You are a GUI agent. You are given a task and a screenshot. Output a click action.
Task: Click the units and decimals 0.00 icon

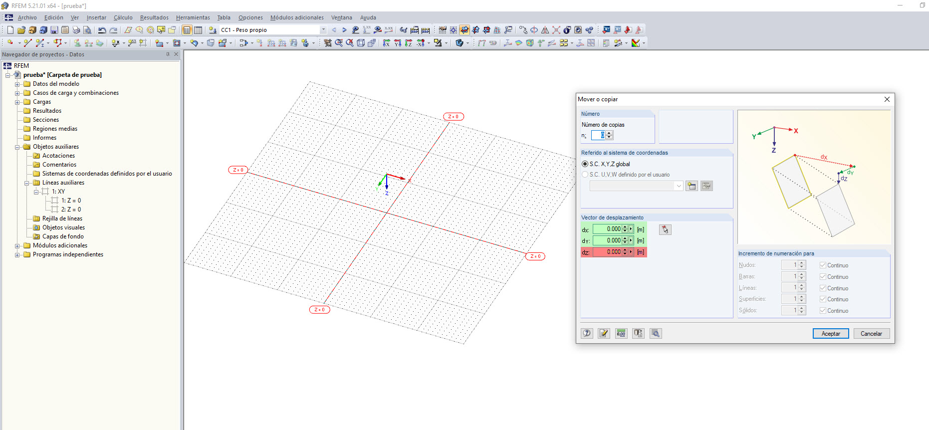pyautogui.click(x=621, y=333)
